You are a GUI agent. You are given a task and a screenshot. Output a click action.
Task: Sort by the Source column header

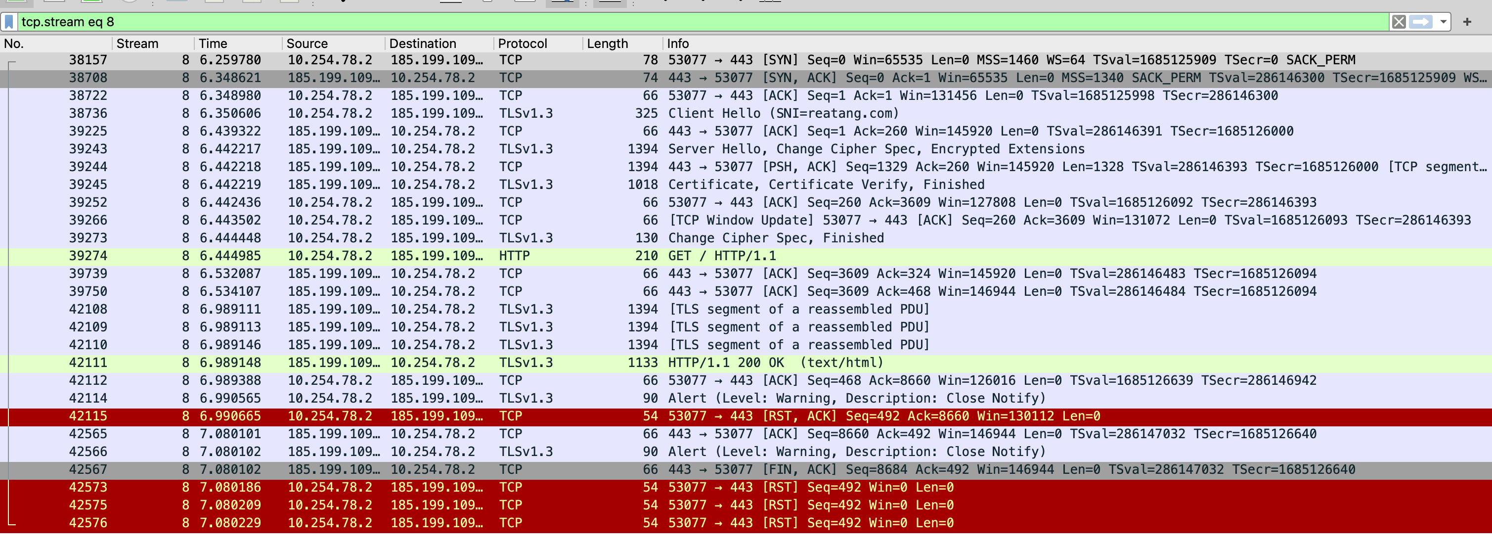tap(334, 44)
